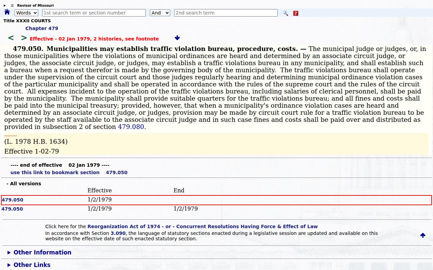Open the highlighted 479.050 version without end date
The height and width of the screenshot is (270, 433).
[x=13, y=200]
